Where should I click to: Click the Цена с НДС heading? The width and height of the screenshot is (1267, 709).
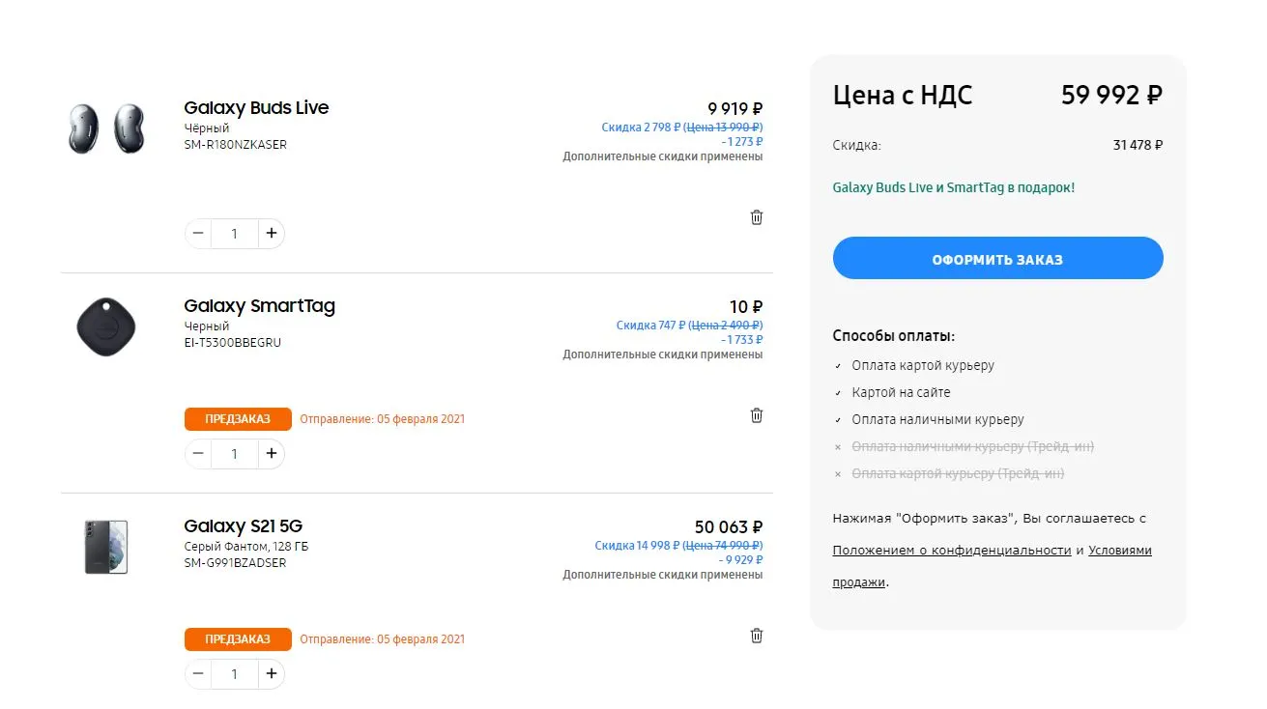coord(903,95)
